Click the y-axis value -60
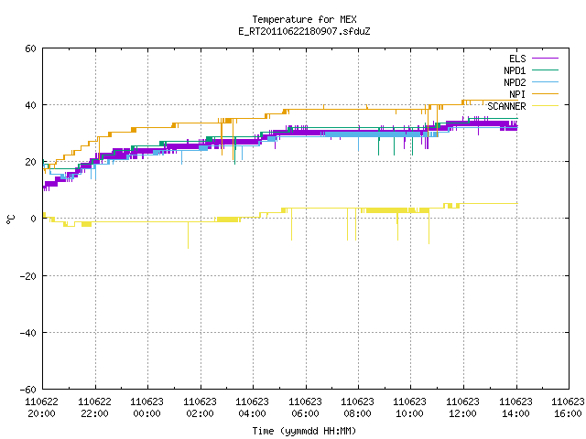Image resolution: width=586 pixels, height=439 pixels. (x=28, y=390)
